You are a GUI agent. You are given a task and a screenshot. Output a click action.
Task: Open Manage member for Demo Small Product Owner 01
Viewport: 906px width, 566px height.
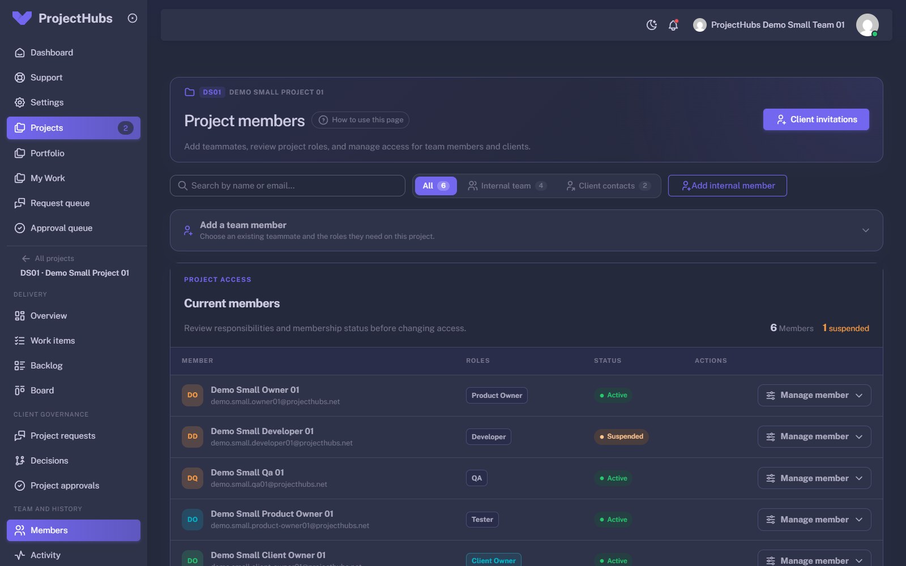[x=814, y=520]
